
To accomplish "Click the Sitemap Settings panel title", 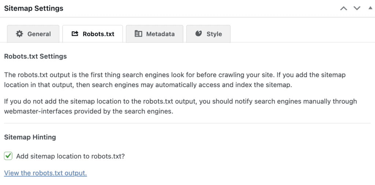I will point(34,8).
